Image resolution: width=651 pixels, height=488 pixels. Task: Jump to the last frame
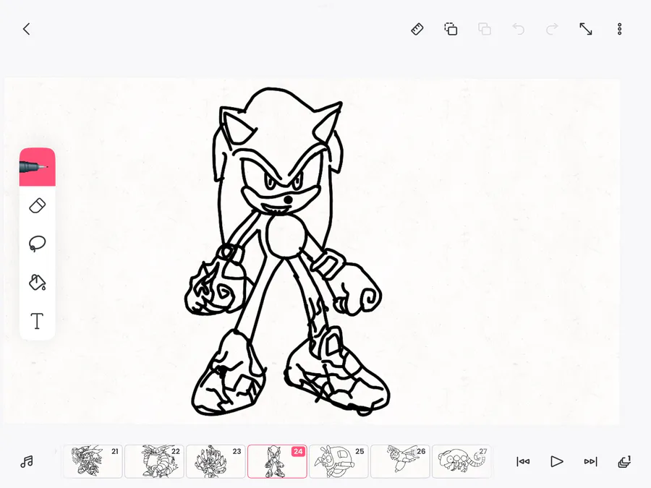(x=590, y=461)
